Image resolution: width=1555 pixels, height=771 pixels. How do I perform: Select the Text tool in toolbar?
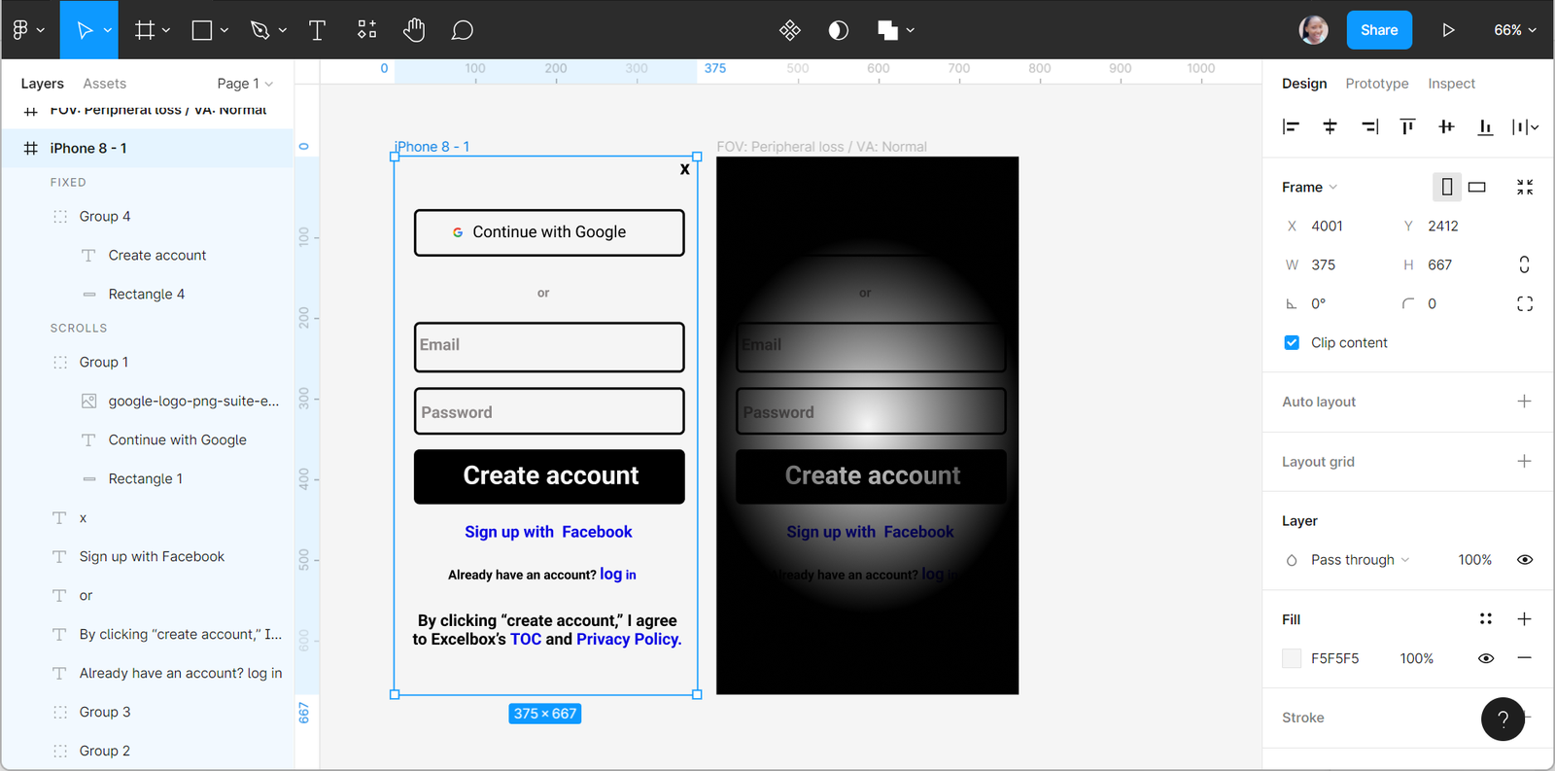[x=317, y=30]
